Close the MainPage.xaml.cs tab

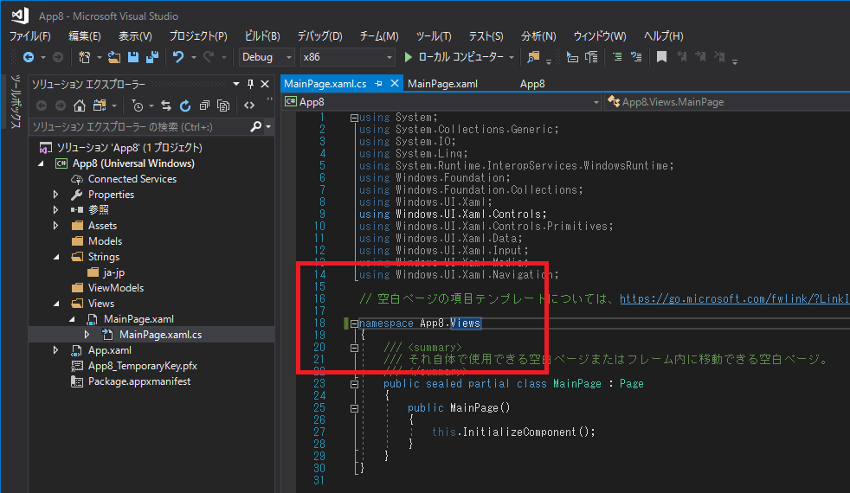pos(395,83)
